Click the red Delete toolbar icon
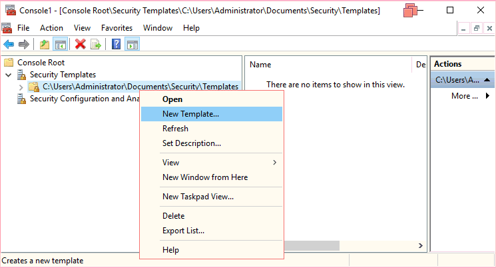496x268 pixels. click(x=81, y=45)
